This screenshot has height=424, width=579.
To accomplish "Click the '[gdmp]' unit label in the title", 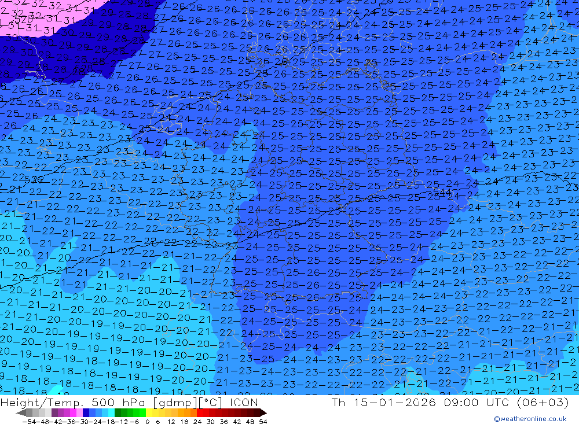I will [x=175, y=403].
